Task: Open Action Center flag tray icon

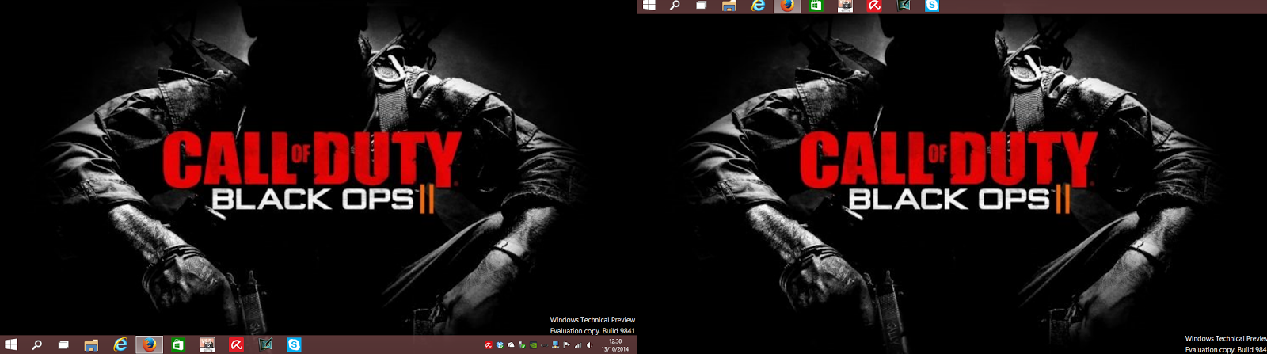Action: coord(566,345)
